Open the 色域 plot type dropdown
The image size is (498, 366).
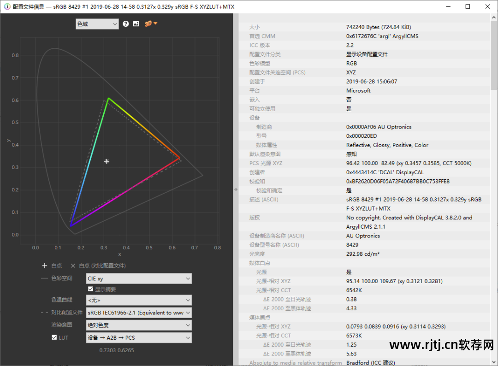click(97, 24)
